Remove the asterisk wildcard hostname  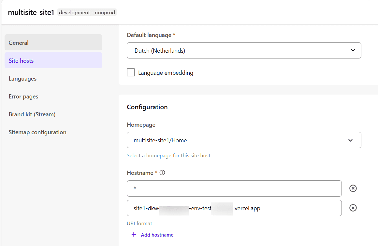click(x=353, y=188)
